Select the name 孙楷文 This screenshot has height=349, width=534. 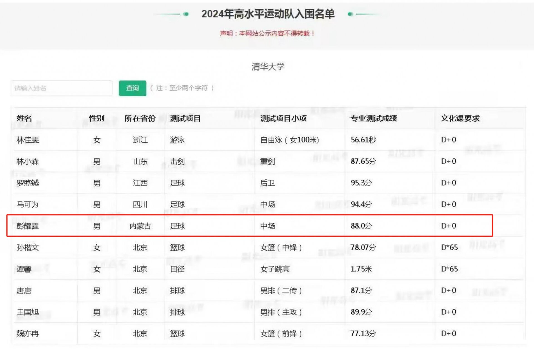point(28,247)
